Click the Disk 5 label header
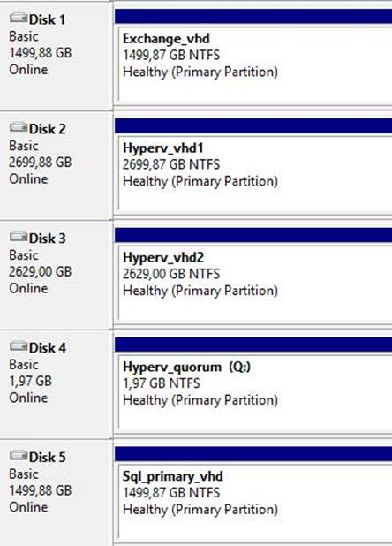The image size is (392, 546). pos(48,457)
